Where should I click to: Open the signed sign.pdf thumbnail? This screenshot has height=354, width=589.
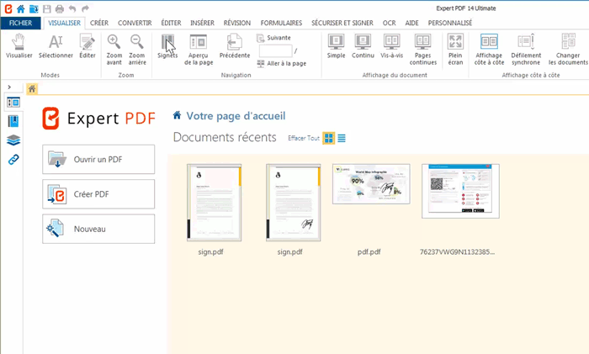(x=294, y=203)
